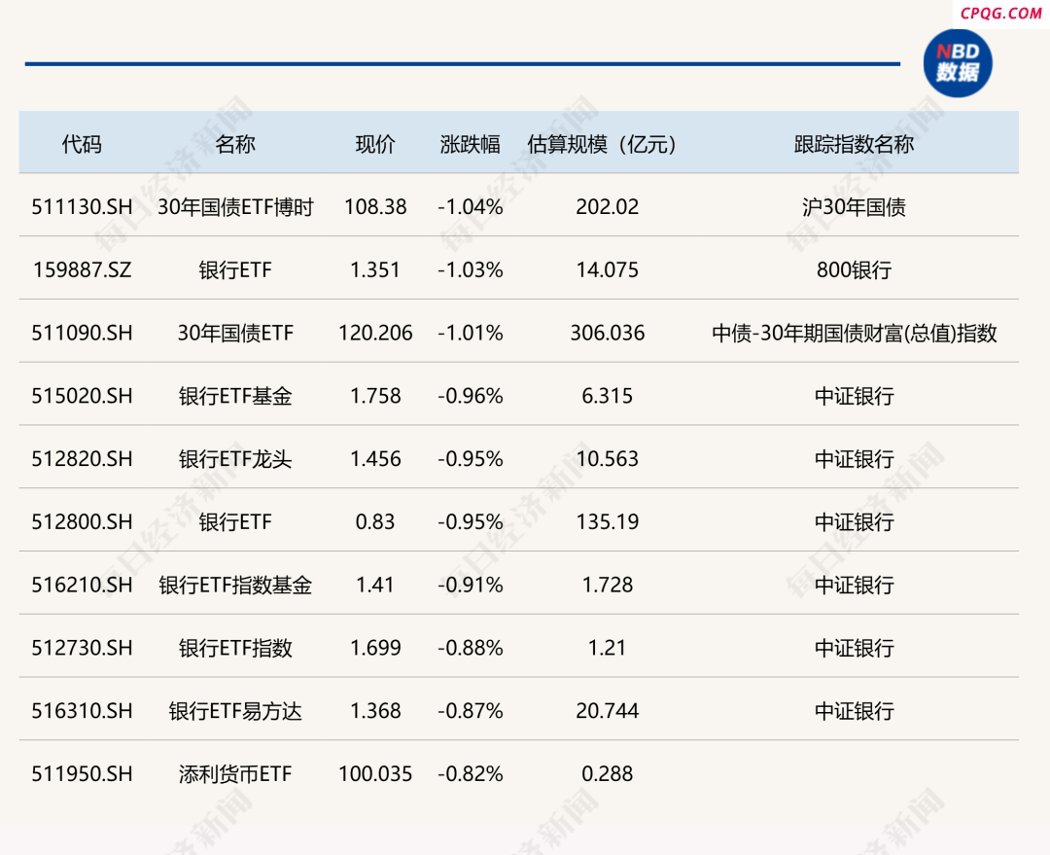Click the price 1.699
The height and width of the screenshot is (855, 1050).
coord(375,648)
